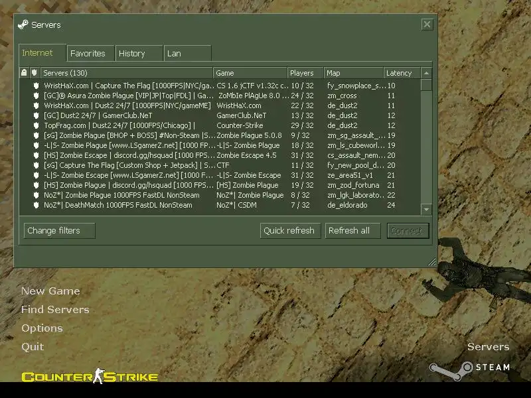Click shield icon of WristHaX Dust2 24/7 row

coord(36,105)
